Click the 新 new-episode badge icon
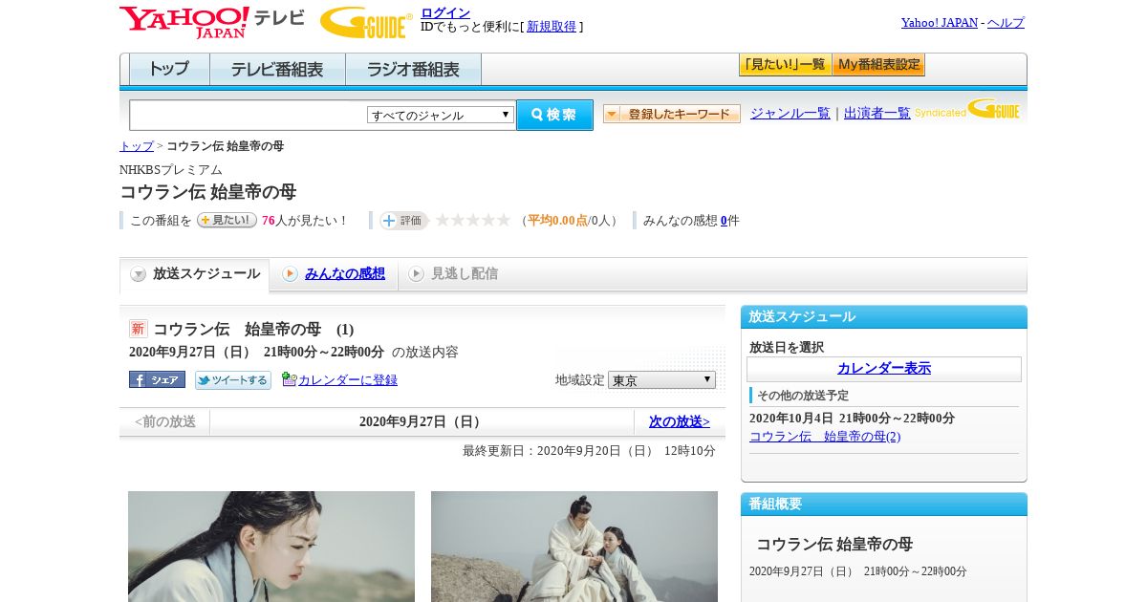Image resolution: width=1147 pixels, height=602 pixels. click(139, 329)
